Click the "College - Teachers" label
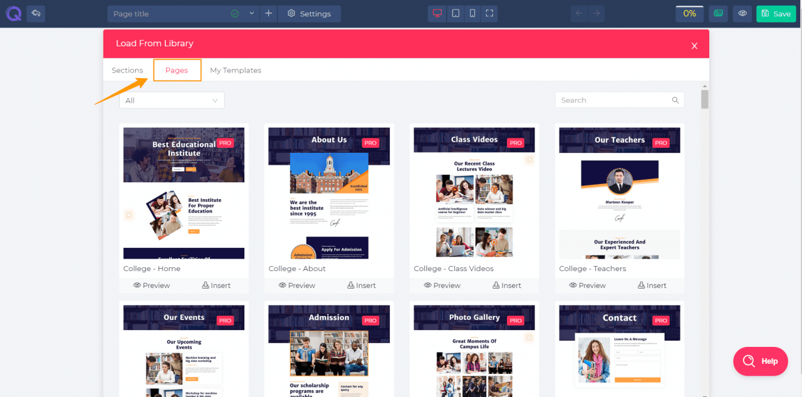This screenshot has height=397, width=802. click(x=593, y=269)
